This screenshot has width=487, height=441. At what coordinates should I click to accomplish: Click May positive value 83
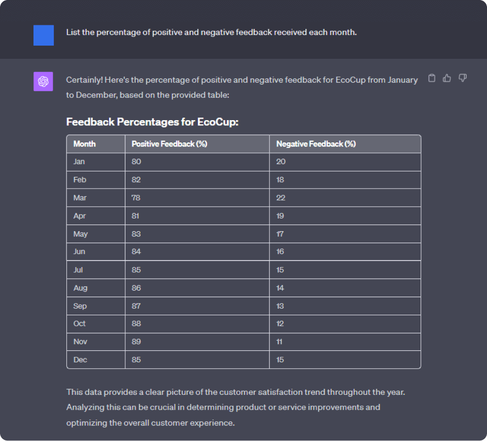click(x=136, y=234)
